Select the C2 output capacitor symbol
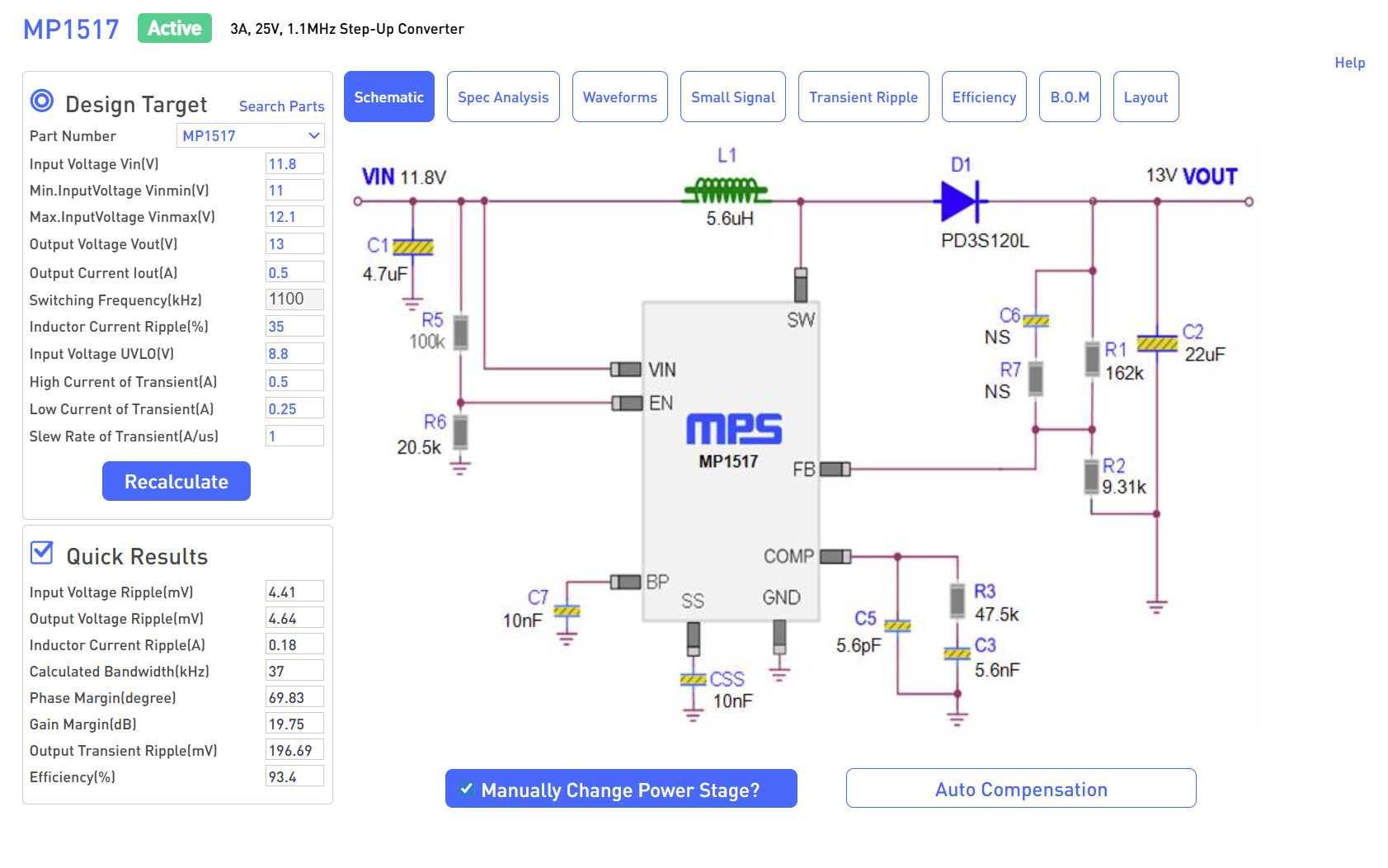Viewport: 1388px width, 868px height. click(1156, 343)
